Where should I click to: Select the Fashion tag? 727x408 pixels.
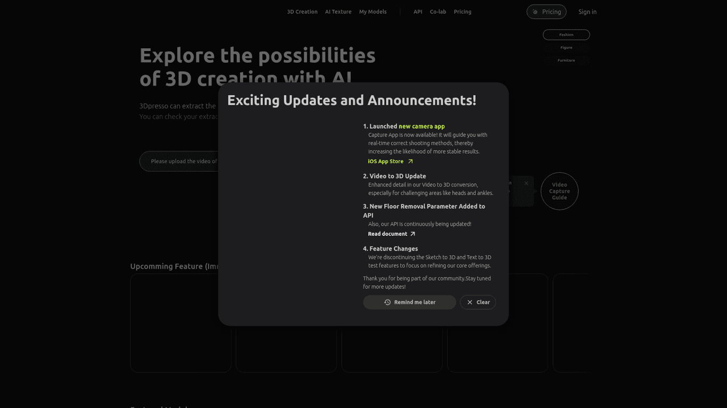pyautogui.click(x=566, y=35)
